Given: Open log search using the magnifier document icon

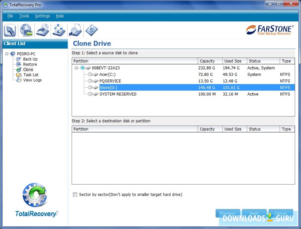Looking at the screenshot, I should click(x=75, y=30).
